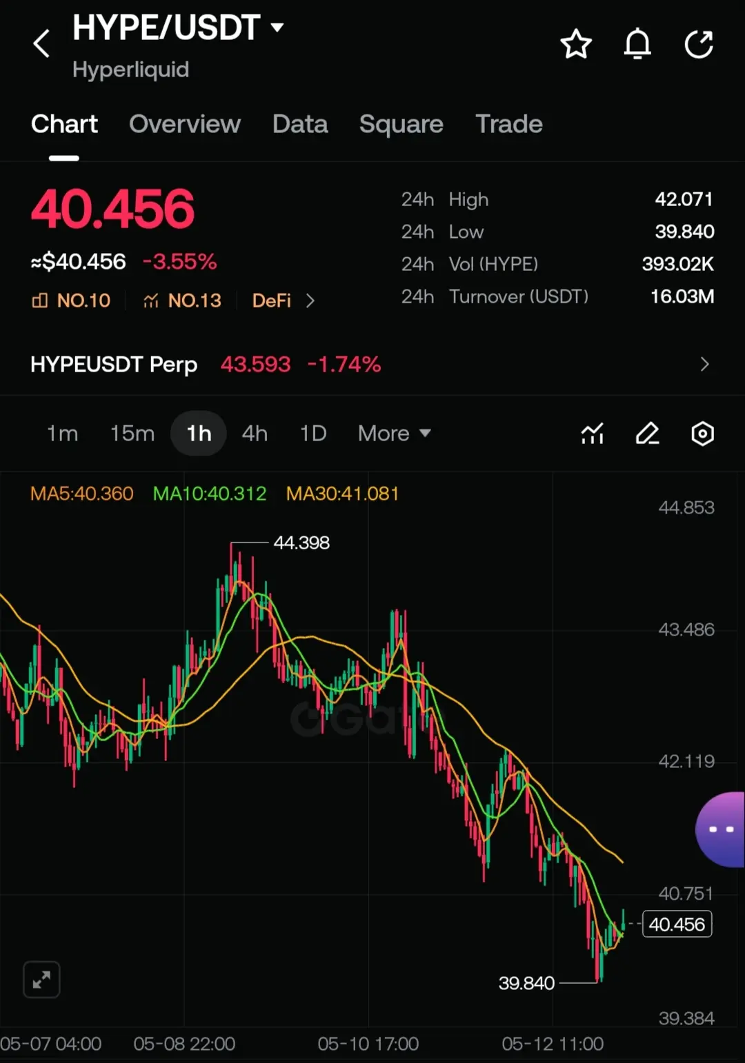The height and width of the screenshot is (1063, 745).
Task: Tap the Hyperliquid subtitle
Action: click(x=130, y=70)
